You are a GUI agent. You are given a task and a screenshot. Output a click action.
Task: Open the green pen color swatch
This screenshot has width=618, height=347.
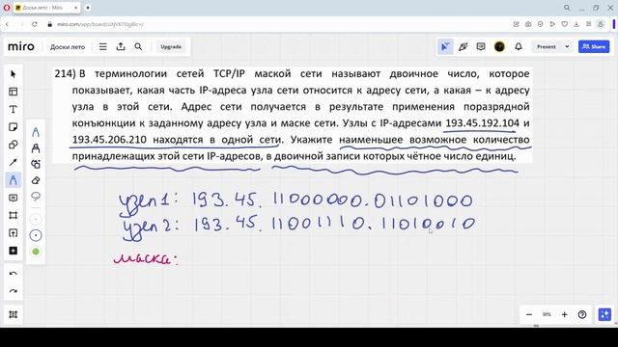pyautogui.click(x=36, y=252)
